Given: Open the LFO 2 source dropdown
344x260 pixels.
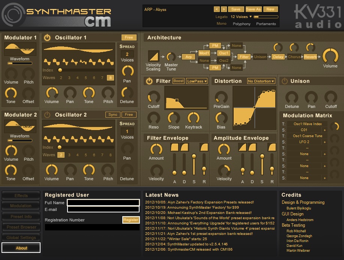Looking at the screenshot, I should tap(304, 142).
